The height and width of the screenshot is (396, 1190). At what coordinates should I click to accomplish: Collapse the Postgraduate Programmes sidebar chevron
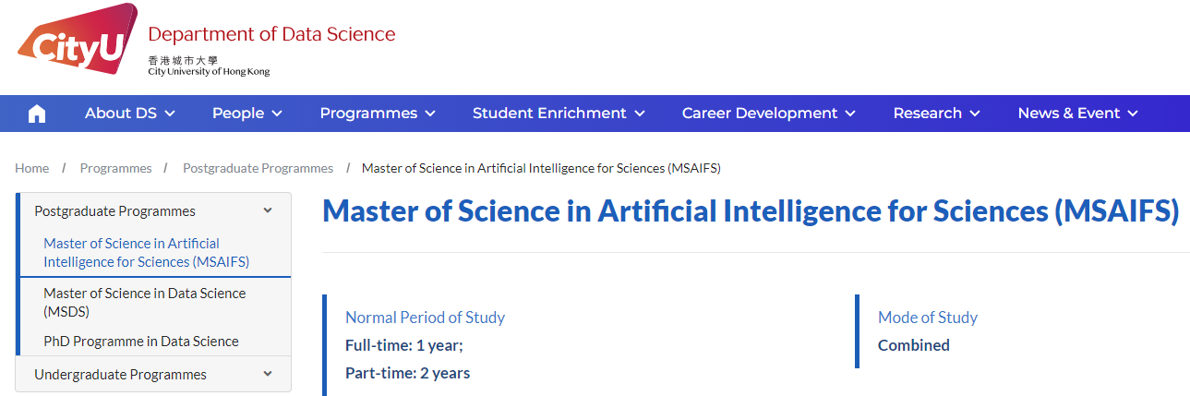pos(268,210)
